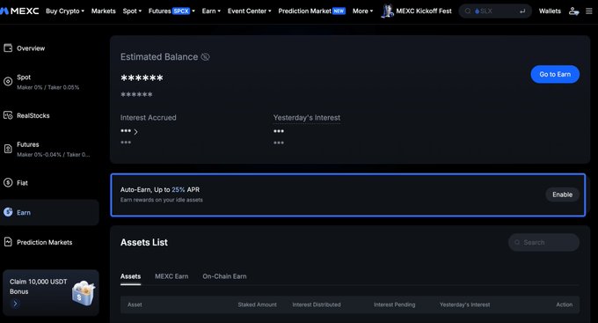Click Maker 0% / Taker 0.05% text
Image resolution: width=598 pixels, height=323 pixels.
[48, 87]
